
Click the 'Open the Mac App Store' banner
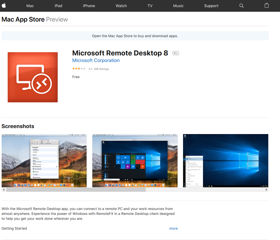click(x=135, y=36)
